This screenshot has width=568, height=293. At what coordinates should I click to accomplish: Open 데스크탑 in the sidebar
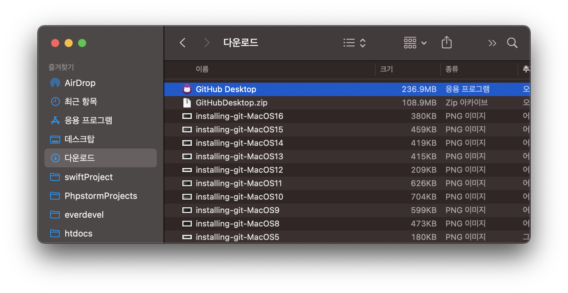coord(100,139)
